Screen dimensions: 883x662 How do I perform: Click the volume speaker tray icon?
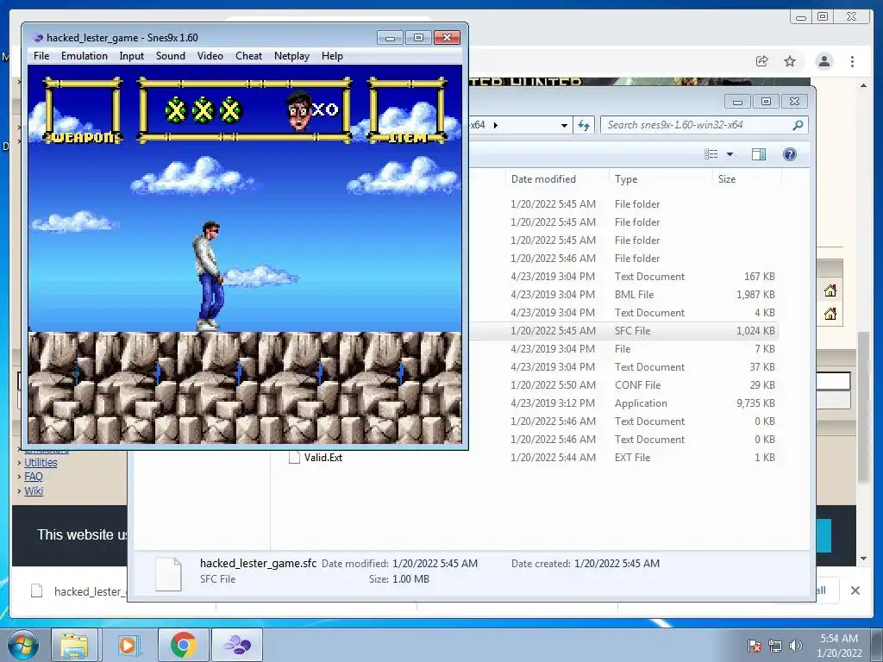(x=795, y=646)
